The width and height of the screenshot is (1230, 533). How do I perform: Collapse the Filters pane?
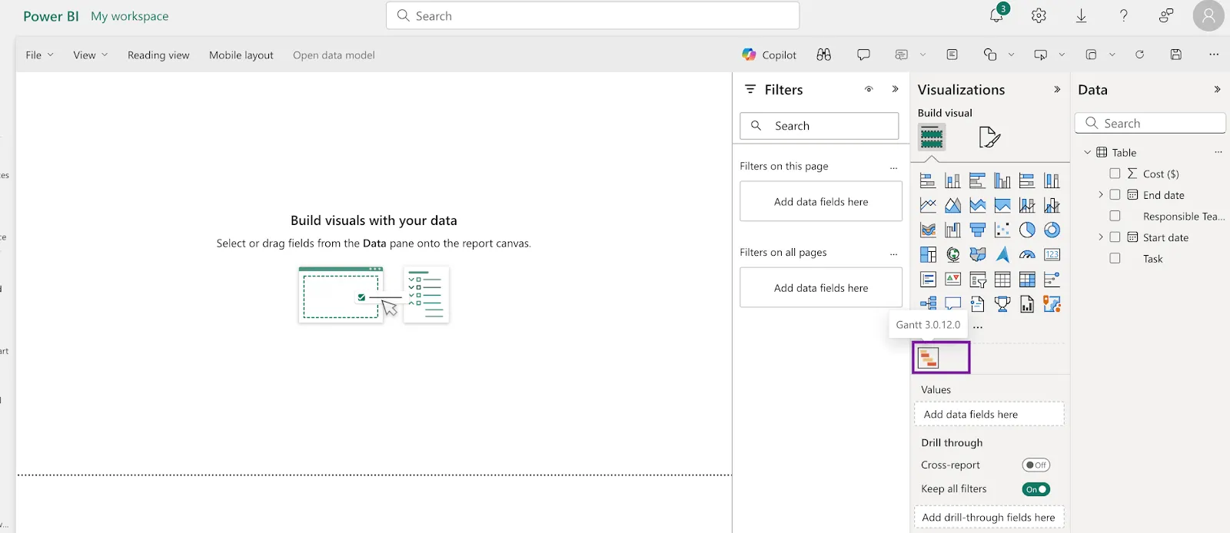click(x=895, y=89)
